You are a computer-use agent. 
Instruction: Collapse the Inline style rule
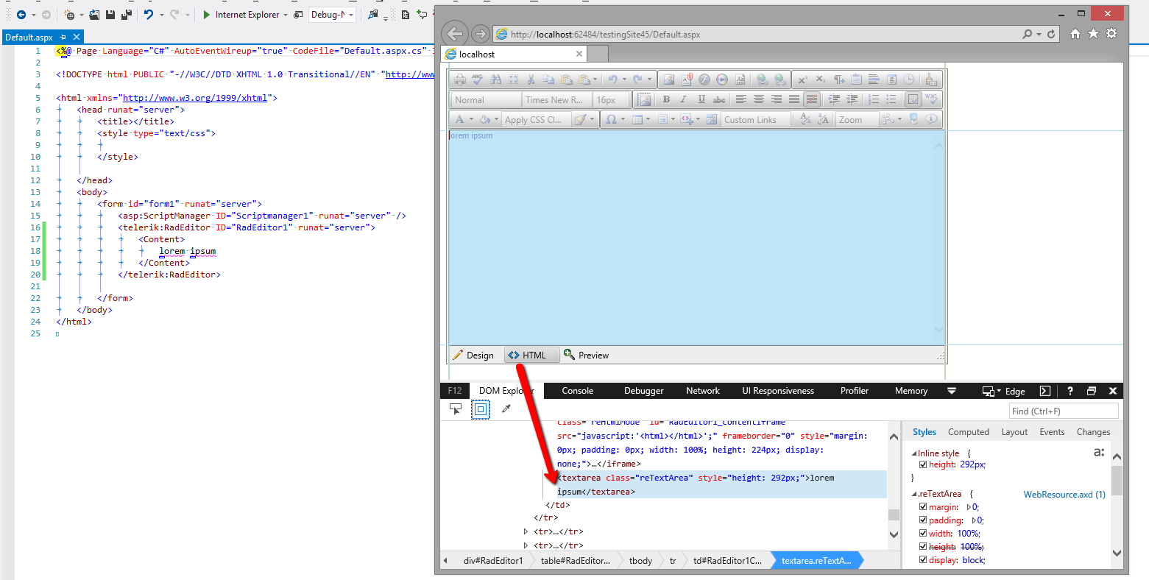[914, 453]
